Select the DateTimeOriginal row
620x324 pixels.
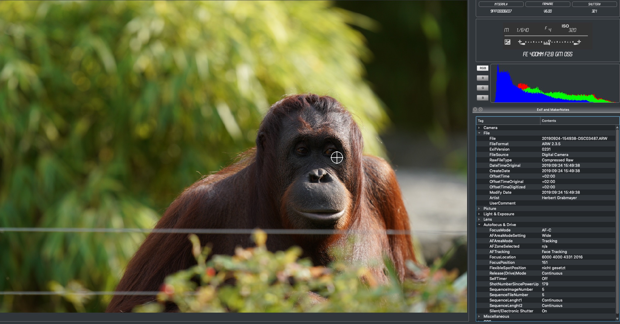click(546, 165)
